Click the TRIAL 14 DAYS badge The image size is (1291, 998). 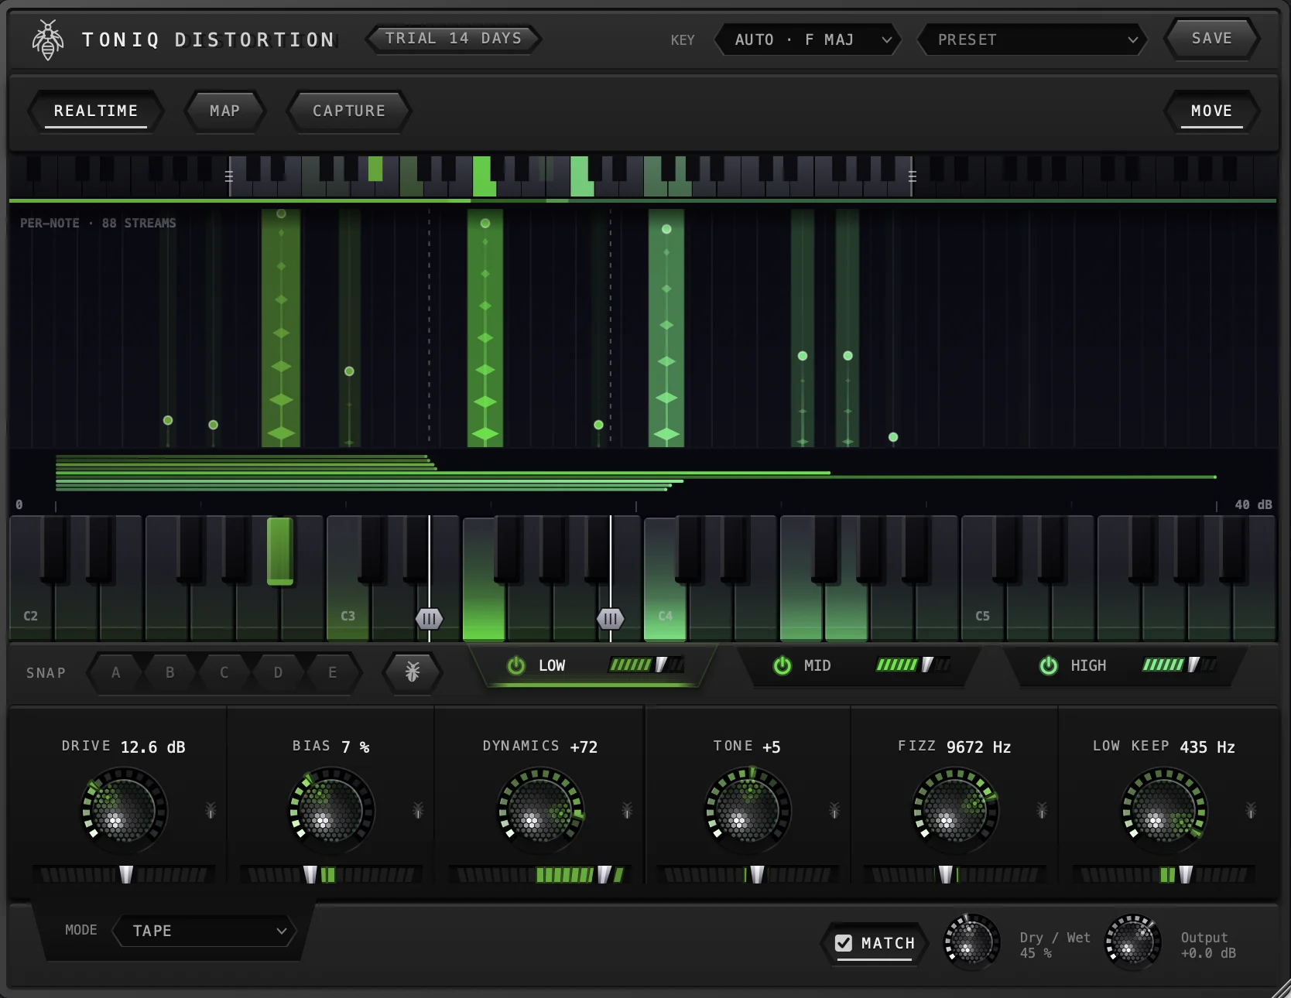point(454,39)
